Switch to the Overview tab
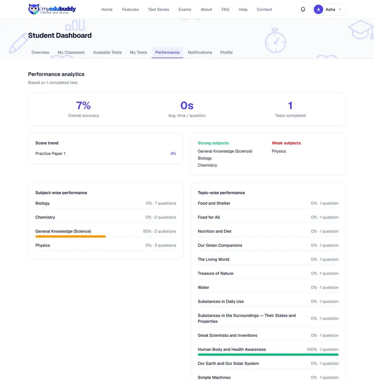This screenshot has height=380, width=374. click(40, 52)
